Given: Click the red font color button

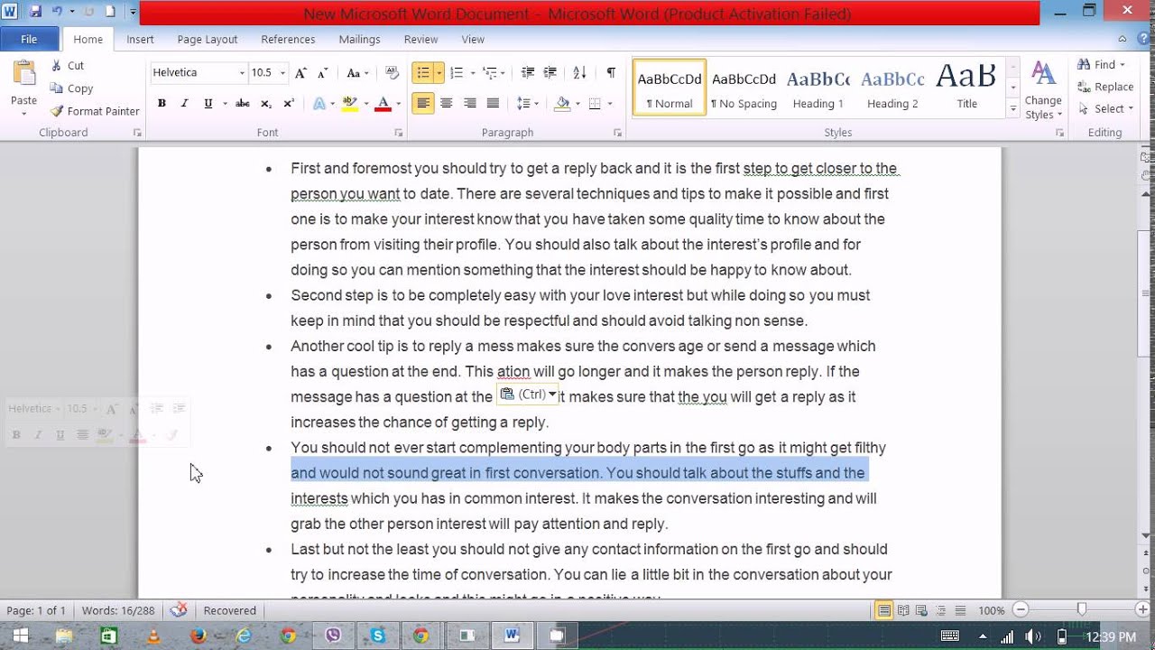Looking at the screenshot, I should click(383, 104).
